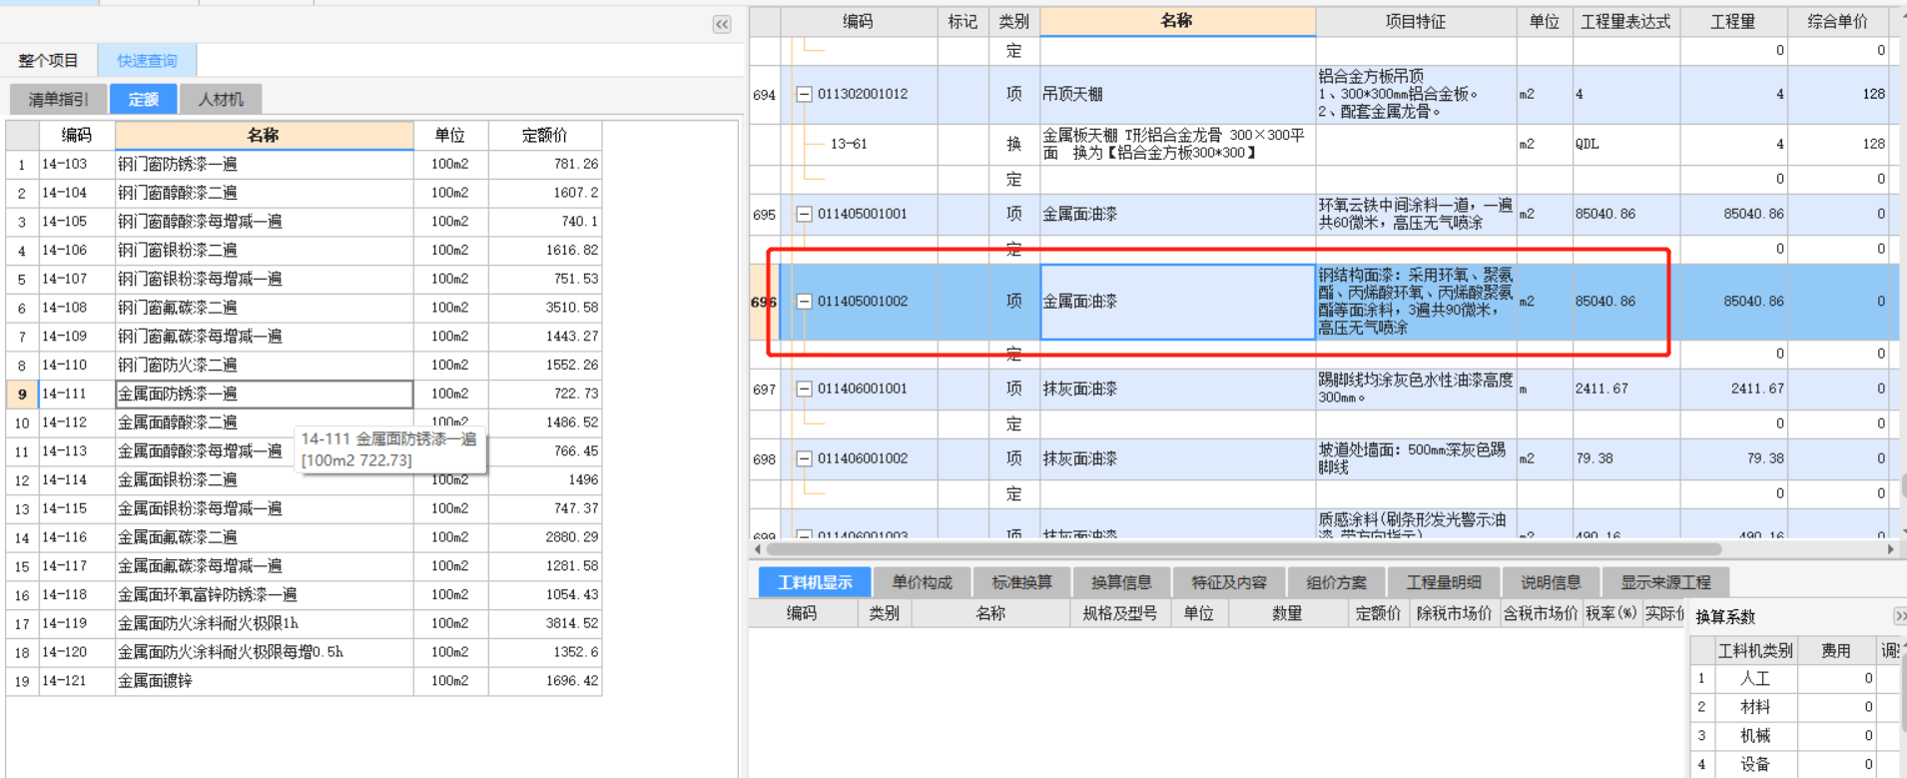Click the scrollbar right arrow under bill table
This screenshot has width=1907, height=778.
[x=1890, y=549]
